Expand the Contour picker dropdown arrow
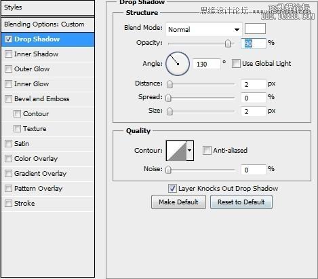318x279 pixels. click(190, 151)
